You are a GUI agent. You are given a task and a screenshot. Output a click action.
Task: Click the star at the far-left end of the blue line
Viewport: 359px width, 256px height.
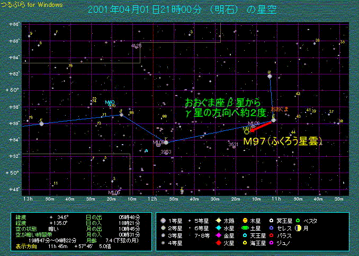(41, 124)
